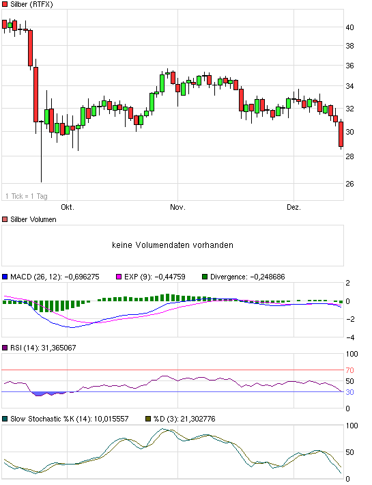The height and width of the screenshot is (485, 372).
Task: Click the 40 price axis label
Action: [349, 27]
